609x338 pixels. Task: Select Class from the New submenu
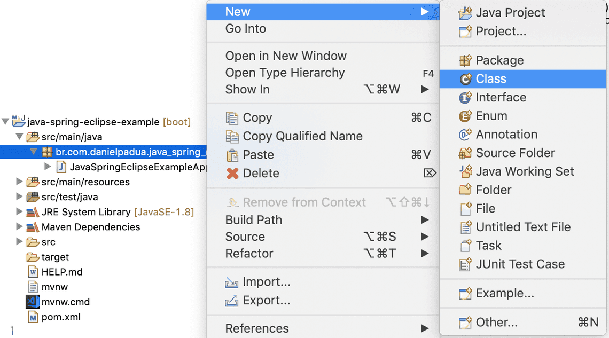coord(490,79)
